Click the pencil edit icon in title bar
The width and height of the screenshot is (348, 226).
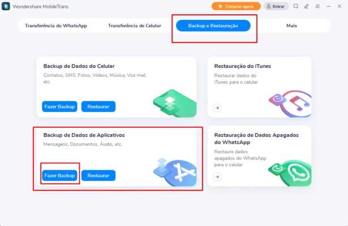[307, 6]
